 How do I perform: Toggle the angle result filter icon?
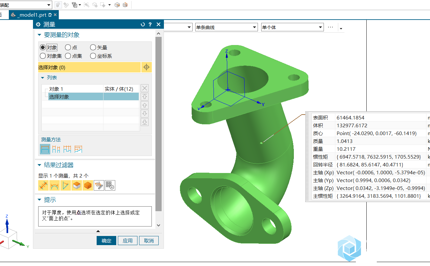pyautogui.click(x=66, y=185)
